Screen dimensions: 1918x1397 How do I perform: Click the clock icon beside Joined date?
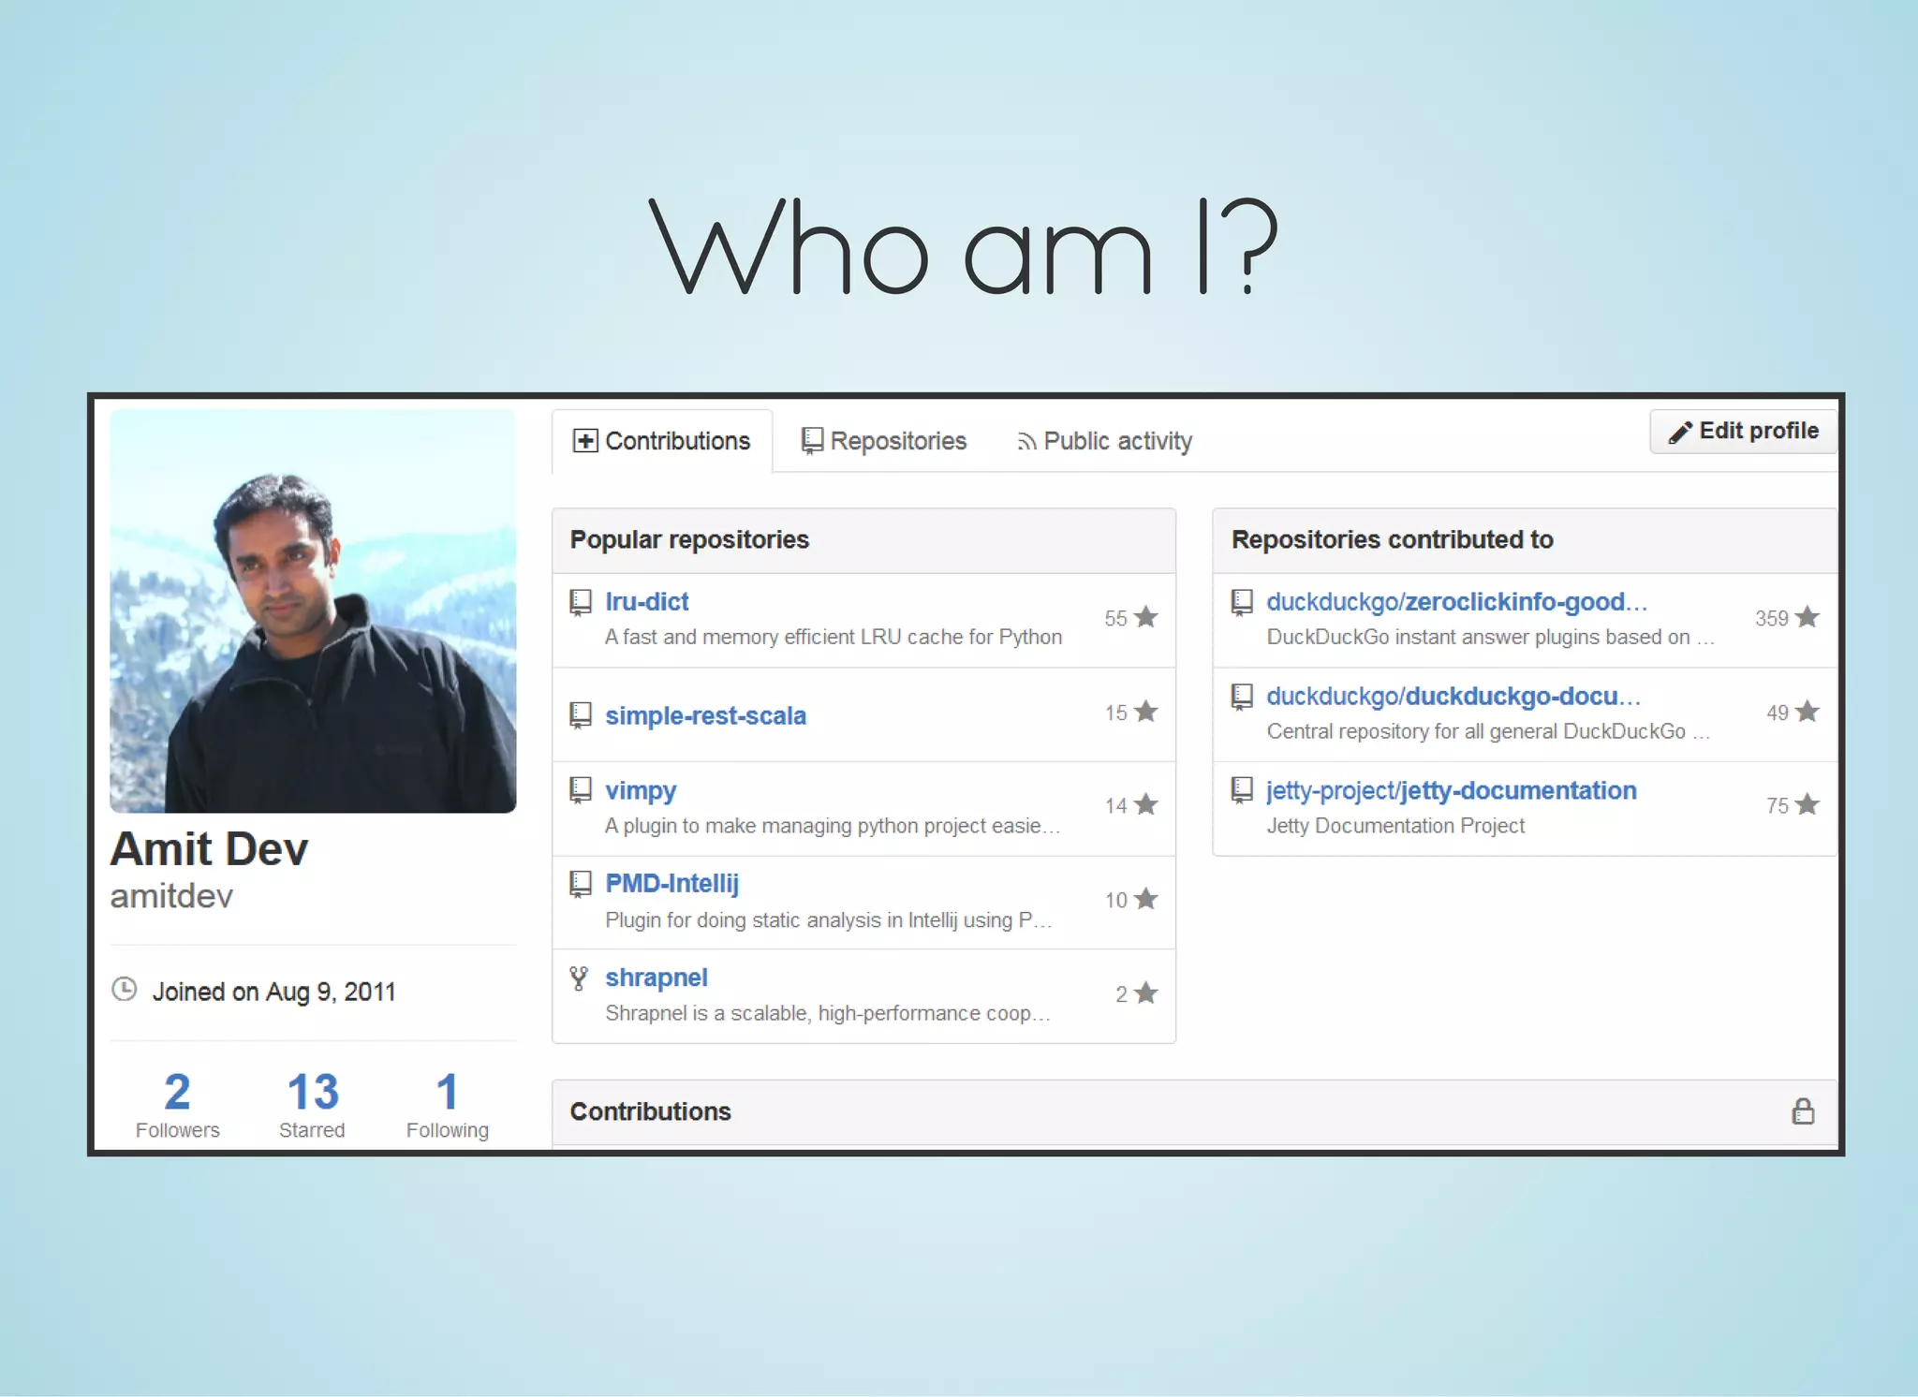(125, 990)
